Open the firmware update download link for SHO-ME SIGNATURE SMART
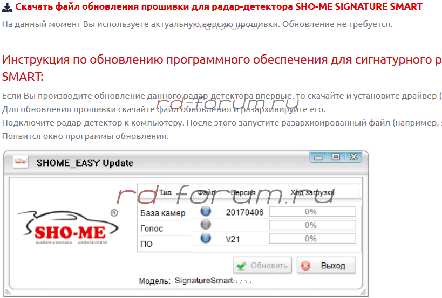 219,6
